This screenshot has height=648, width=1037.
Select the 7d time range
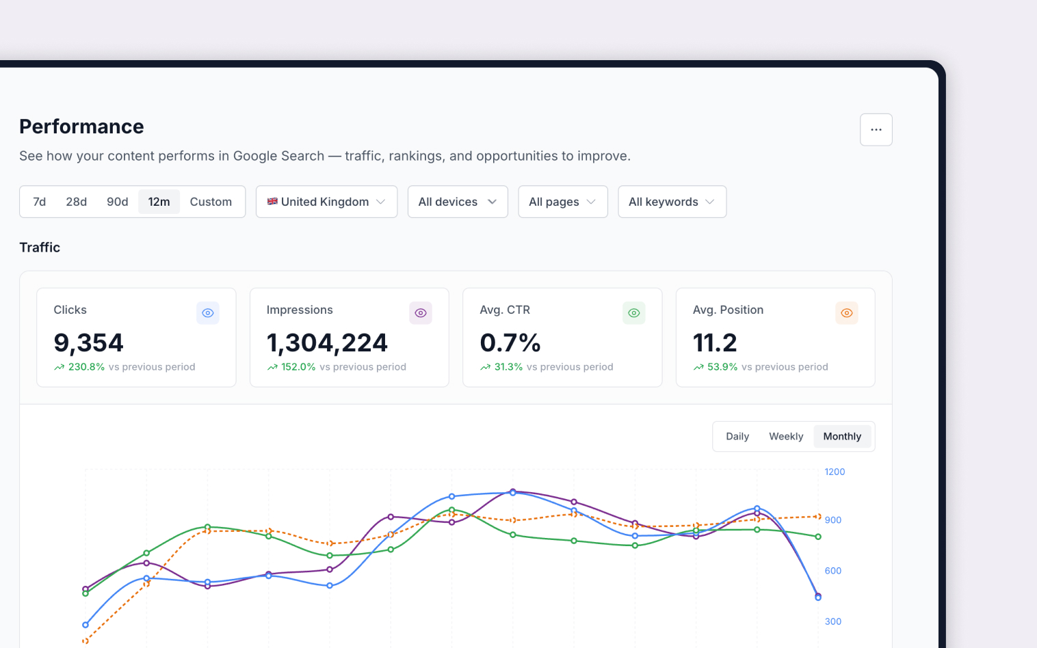(x=40, y=202)
